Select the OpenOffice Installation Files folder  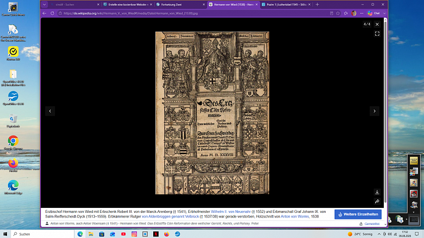[x=13, y=78]
